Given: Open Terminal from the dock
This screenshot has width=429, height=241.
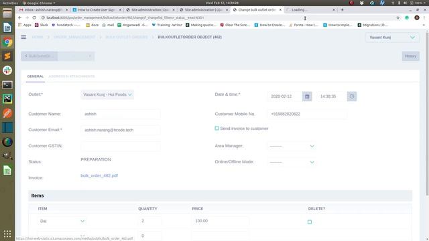Looking at the screenshot, I should click(x=7, y=85).
